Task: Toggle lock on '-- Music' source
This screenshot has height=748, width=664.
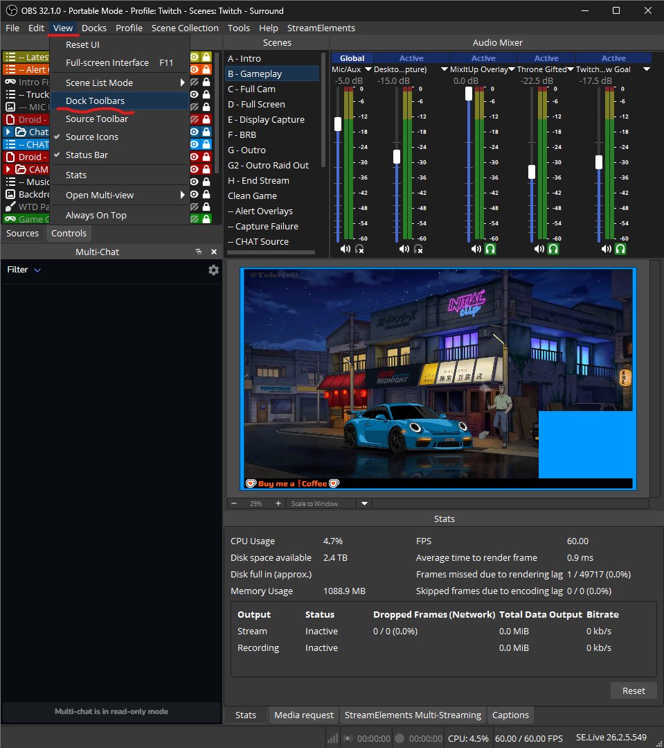Action: pyautogui.click(x=206, y=182)
